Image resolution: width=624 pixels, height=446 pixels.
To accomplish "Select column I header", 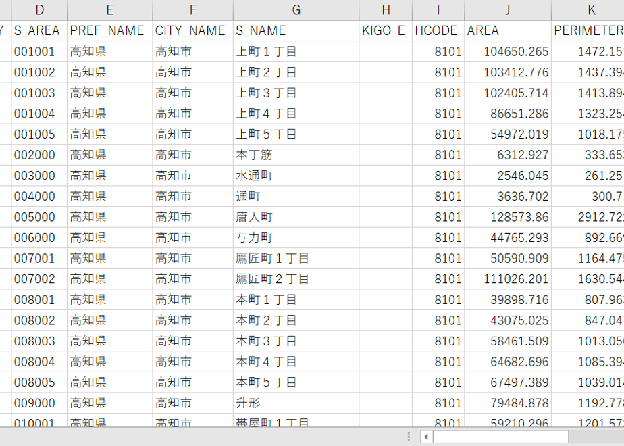I will (438, 10).
